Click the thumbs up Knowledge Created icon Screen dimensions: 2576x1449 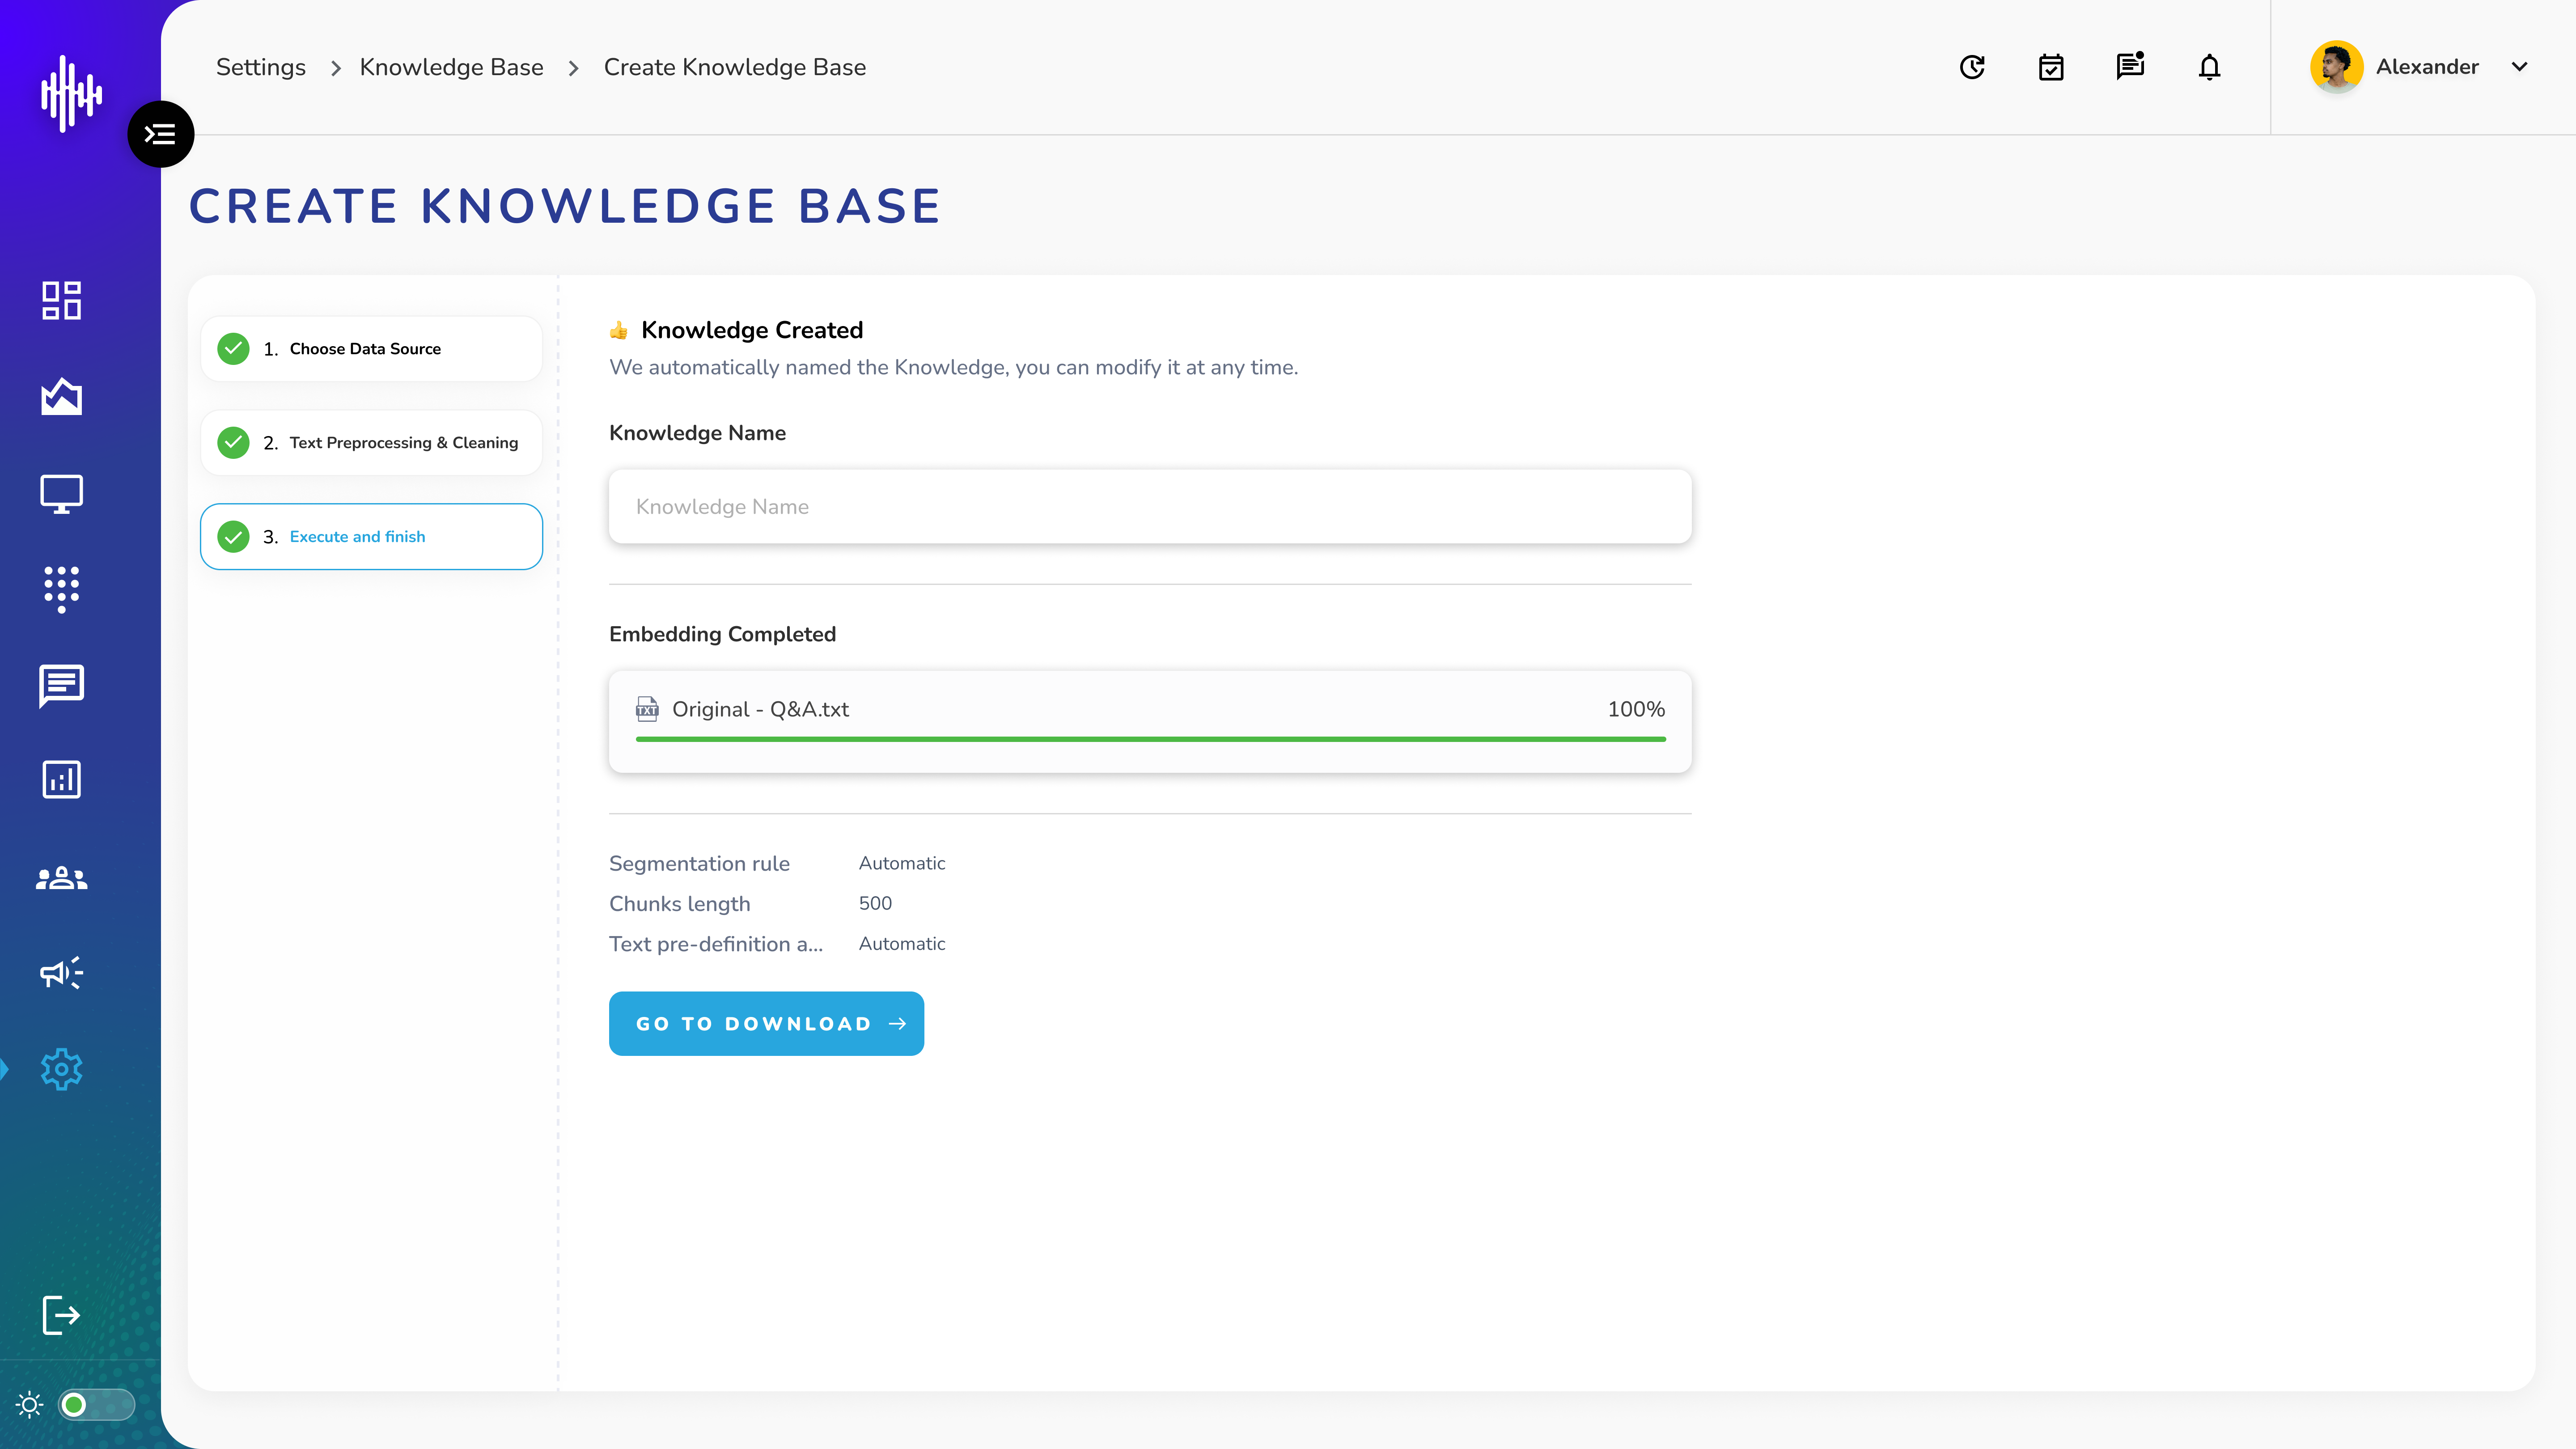pos(619,330)
